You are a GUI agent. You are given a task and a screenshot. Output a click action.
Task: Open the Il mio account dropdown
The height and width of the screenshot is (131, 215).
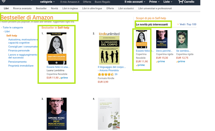[x=135, y=2]
